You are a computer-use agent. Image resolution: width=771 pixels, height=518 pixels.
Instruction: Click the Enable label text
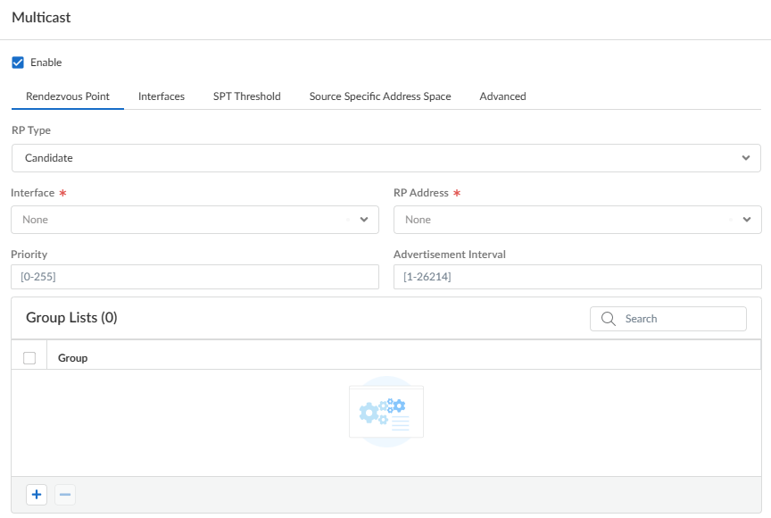[46, 63]
